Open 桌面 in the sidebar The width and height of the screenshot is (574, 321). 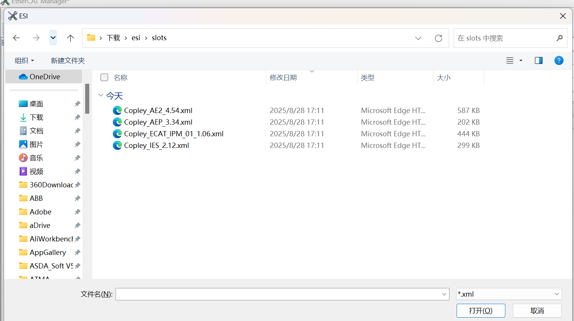36,104
